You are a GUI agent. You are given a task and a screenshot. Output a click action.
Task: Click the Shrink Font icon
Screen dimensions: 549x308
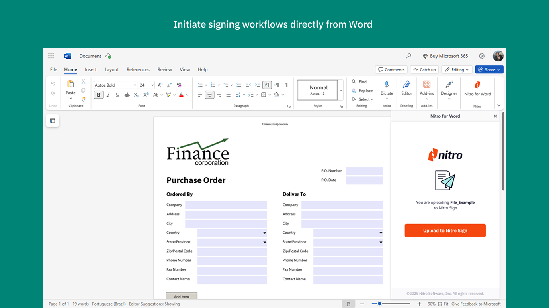169,85
